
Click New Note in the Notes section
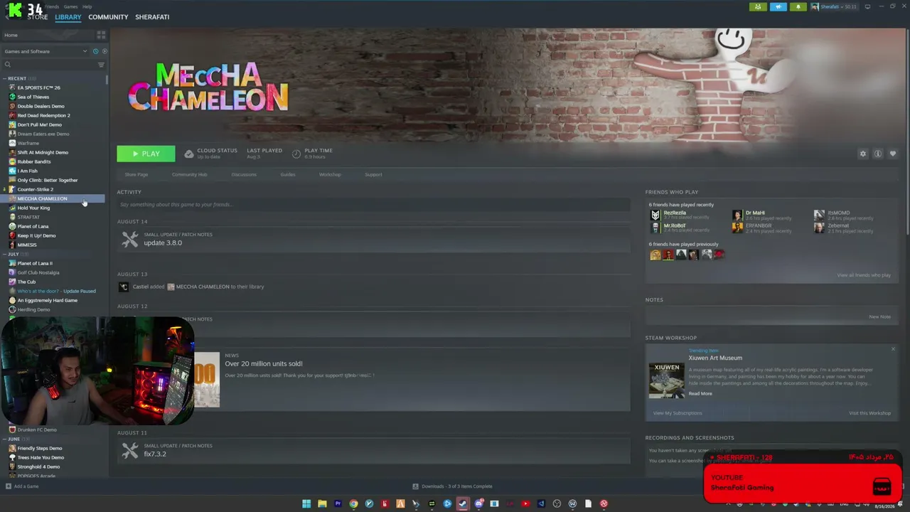coord(879,316)
